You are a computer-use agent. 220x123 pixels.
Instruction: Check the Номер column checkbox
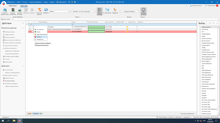coord(200,48)
